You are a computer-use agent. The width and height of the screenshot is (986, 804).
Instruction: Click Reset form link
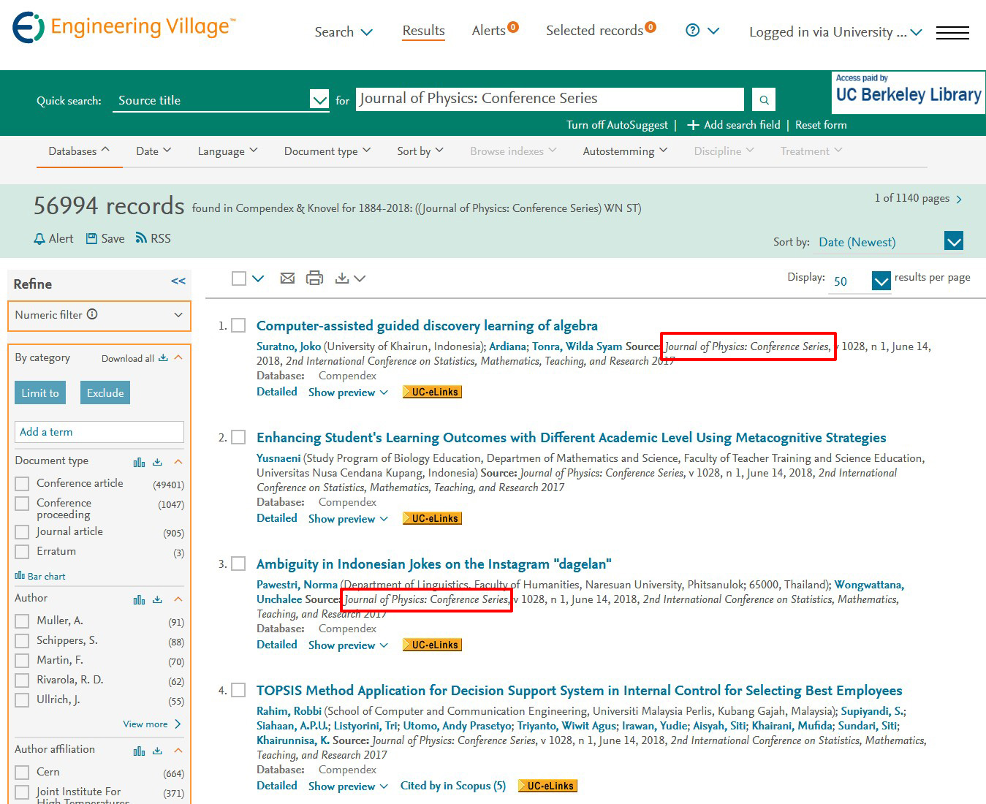pos(821,125)
